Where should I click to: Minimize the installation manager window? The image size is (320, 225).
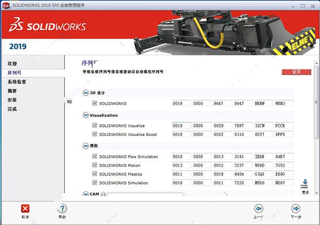pyautogui.click(x=293, y=6)
